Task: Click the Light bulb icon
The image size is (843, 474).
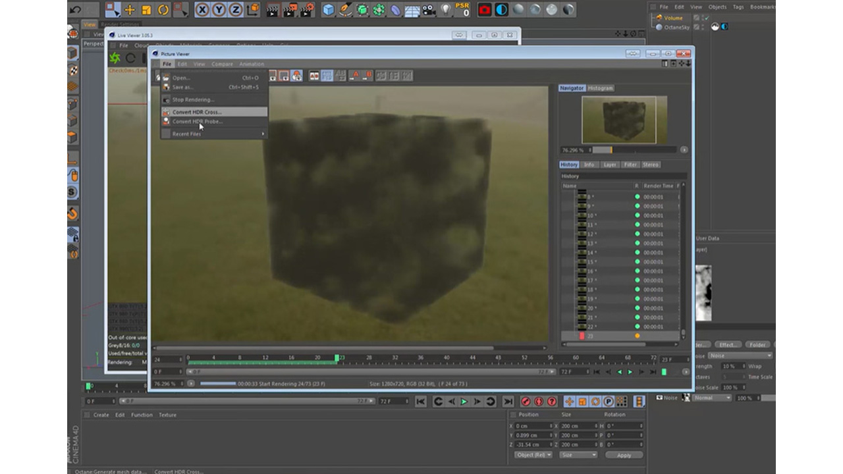Action: click(446, 10)
